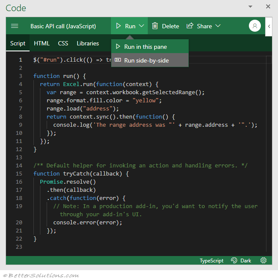Open the hamburger navigation menu
The height and width of the screenshot is (280, 278).
click(15, 26)
